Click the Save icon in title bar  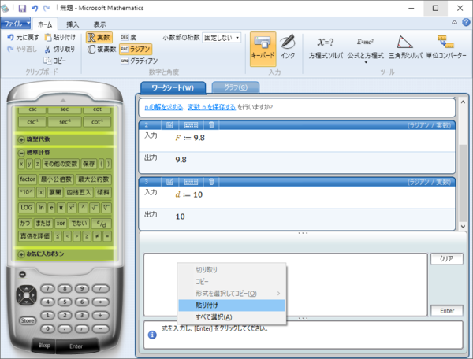(x=22, y=8)
